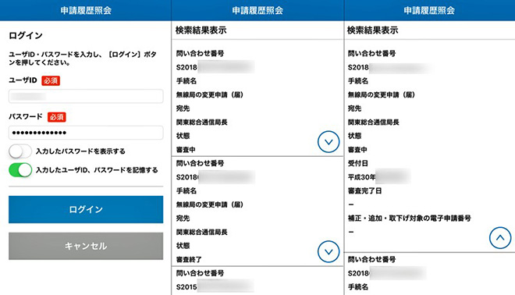Click 検索結果表示 heading in middle panel

[x=201, y=30]
